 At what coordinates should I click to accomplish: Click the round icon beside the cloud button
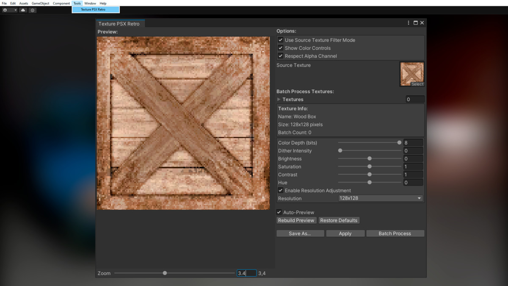(x=33, y=10)
